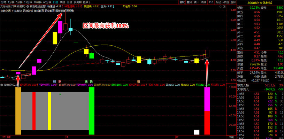This screenshot has height=139, width=284.
Task: Click the 财 event marker under the chart
Action: pyautogui.click(x=54, y=81)
